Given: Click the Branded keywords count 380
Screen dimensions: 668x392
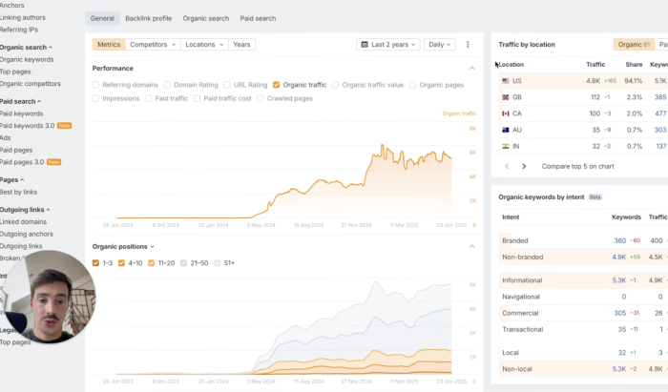Looking at the screenshot, I should (x=619, y=241).
